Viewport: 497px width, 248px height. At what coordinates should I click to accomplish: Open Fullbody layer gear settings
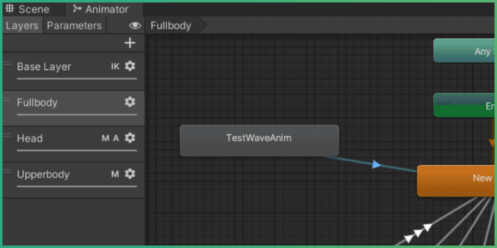click(130, 102)
